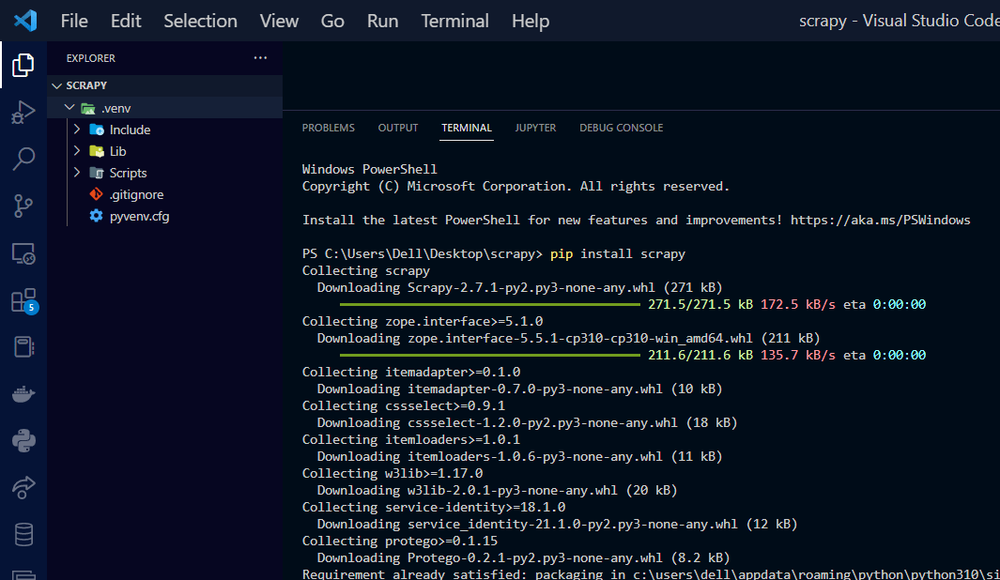Screen dimensions: 1000x580
Task: Click the .venv folder icon
Action: 88,108
